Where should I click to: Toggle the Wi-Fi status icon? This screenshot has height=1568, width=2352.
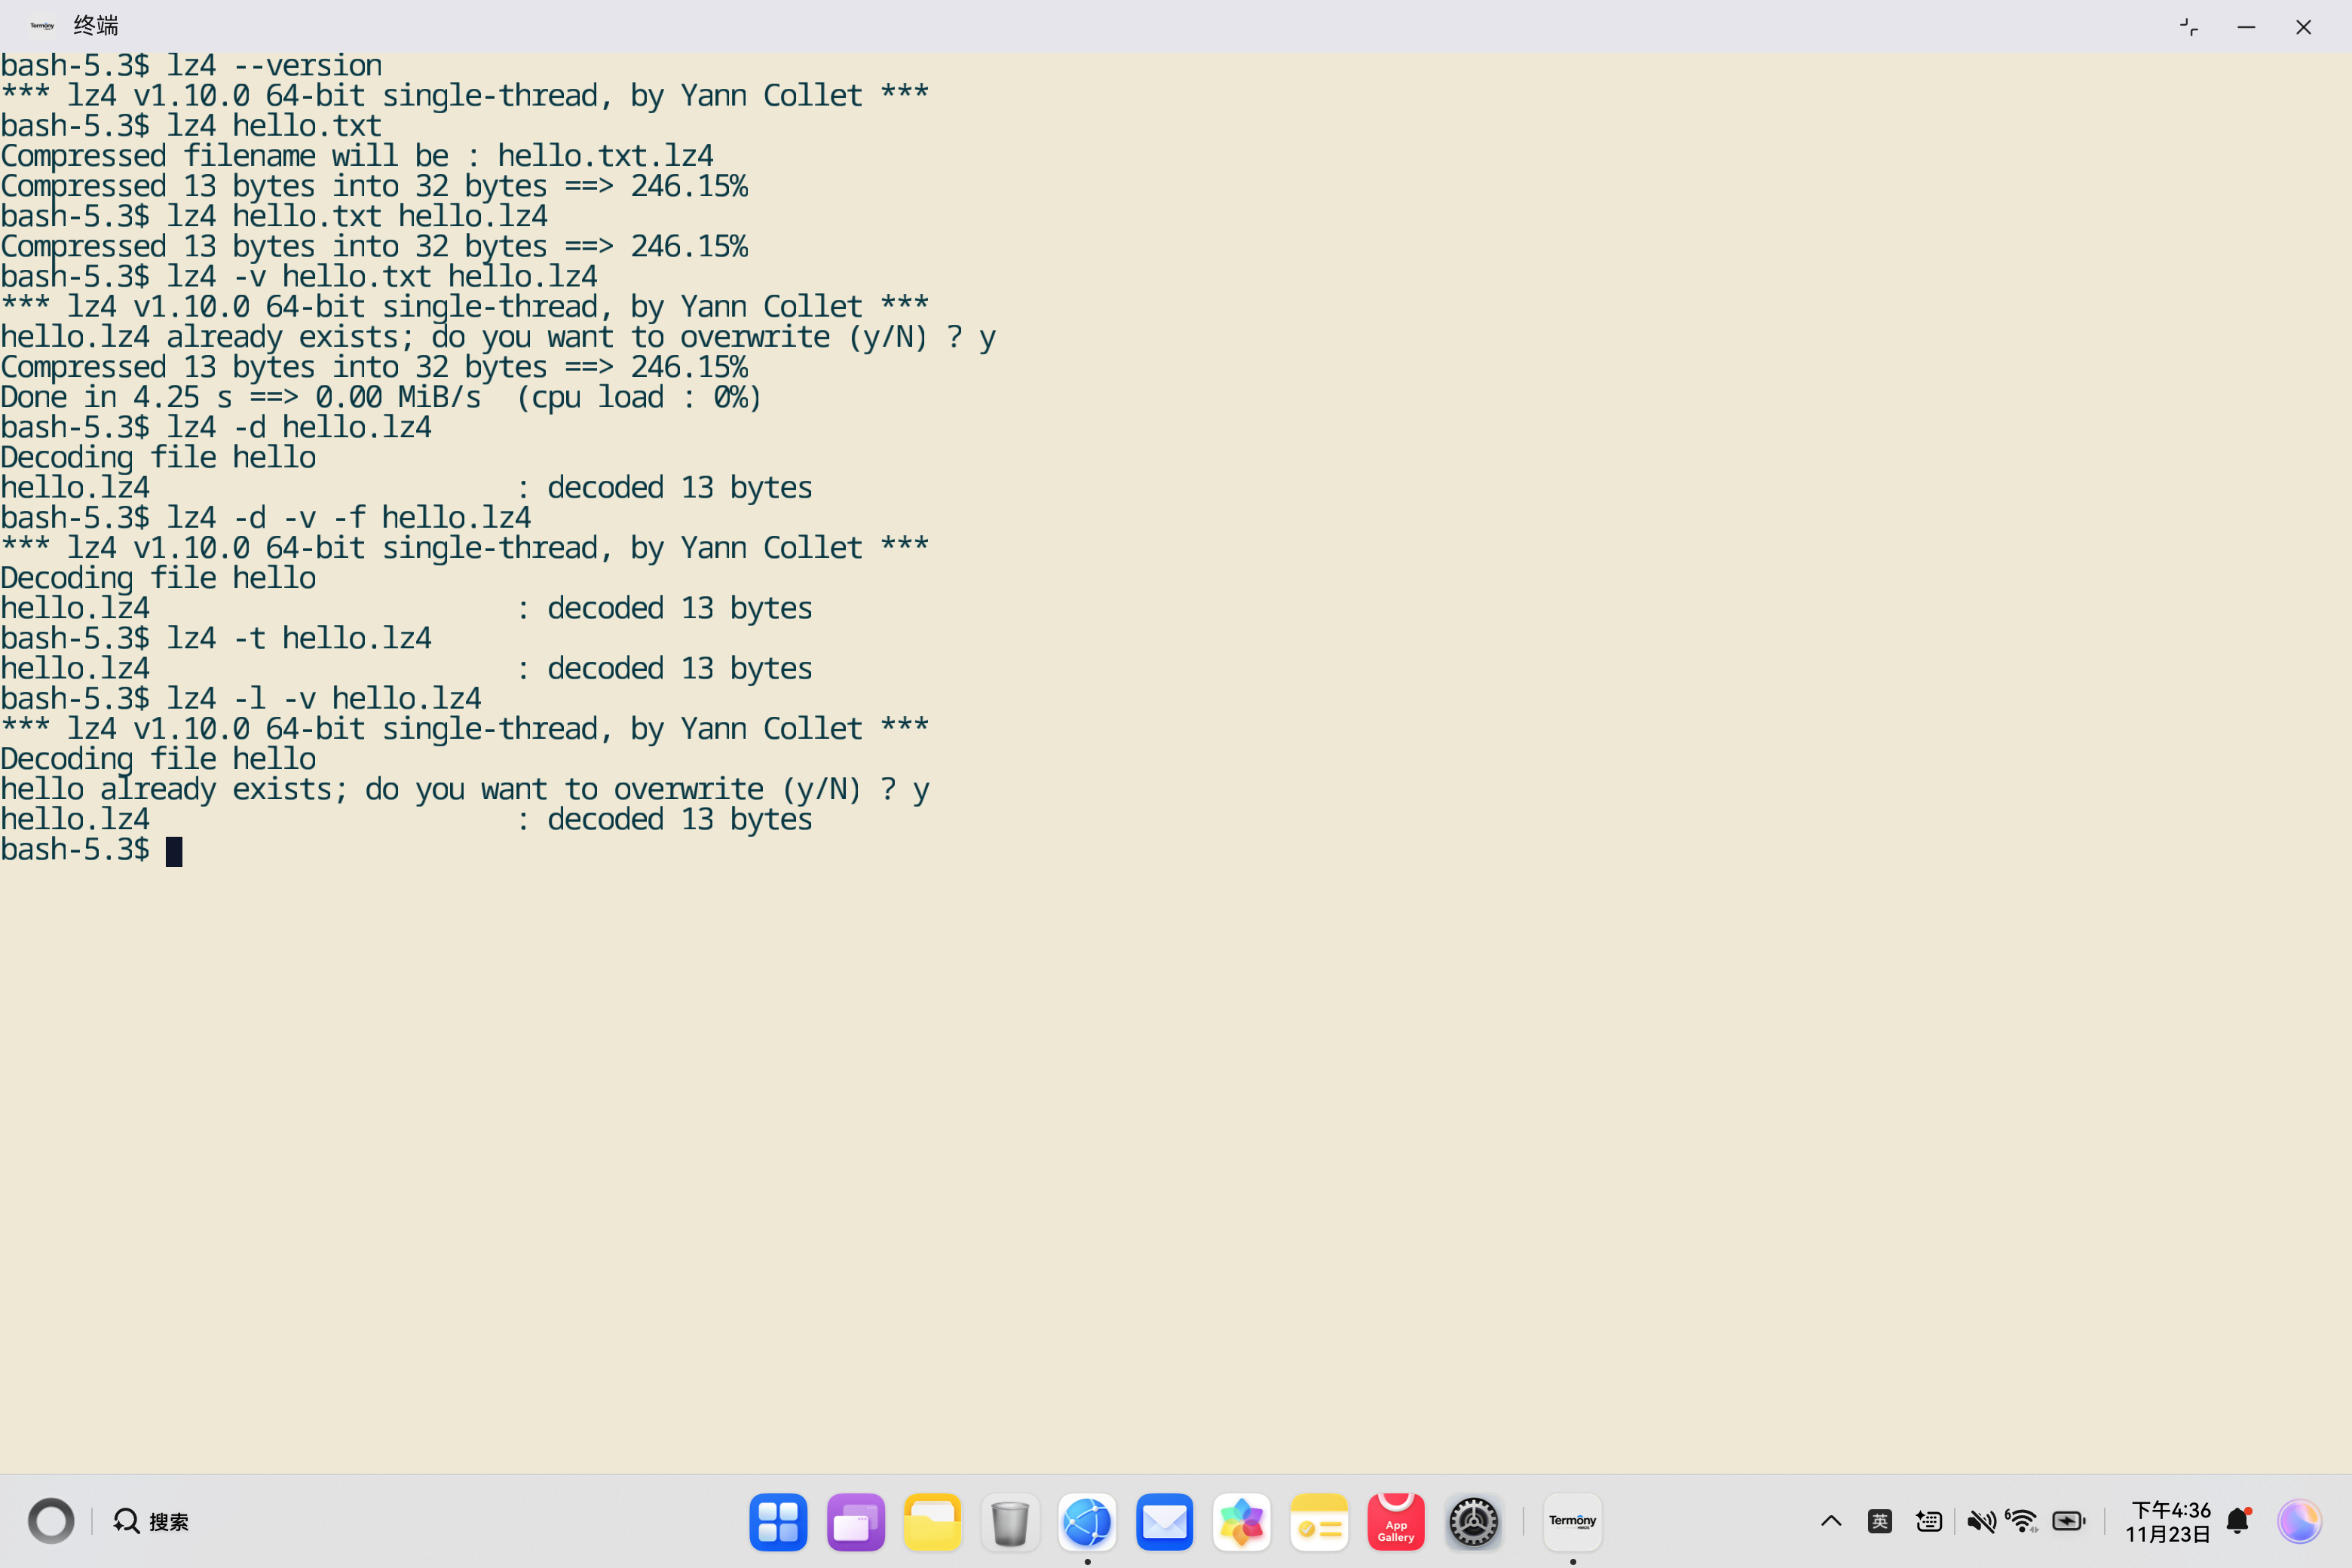pos(2022,1521)
